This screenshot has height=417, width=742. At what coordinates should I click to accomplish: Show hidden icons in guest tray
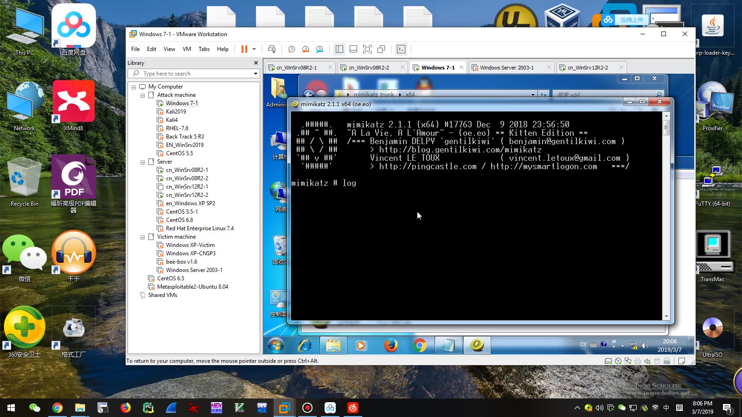[x=622, y=346]
